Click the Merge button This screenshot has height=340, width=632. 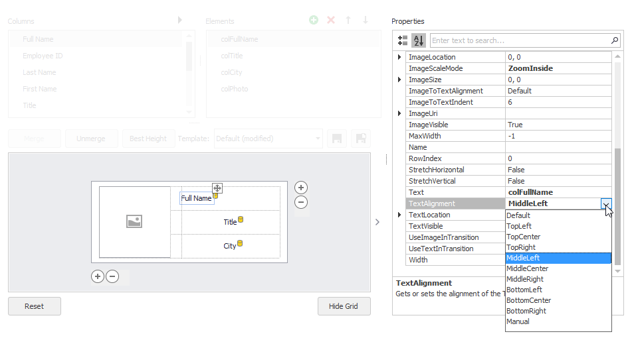(x=35, y=139)
